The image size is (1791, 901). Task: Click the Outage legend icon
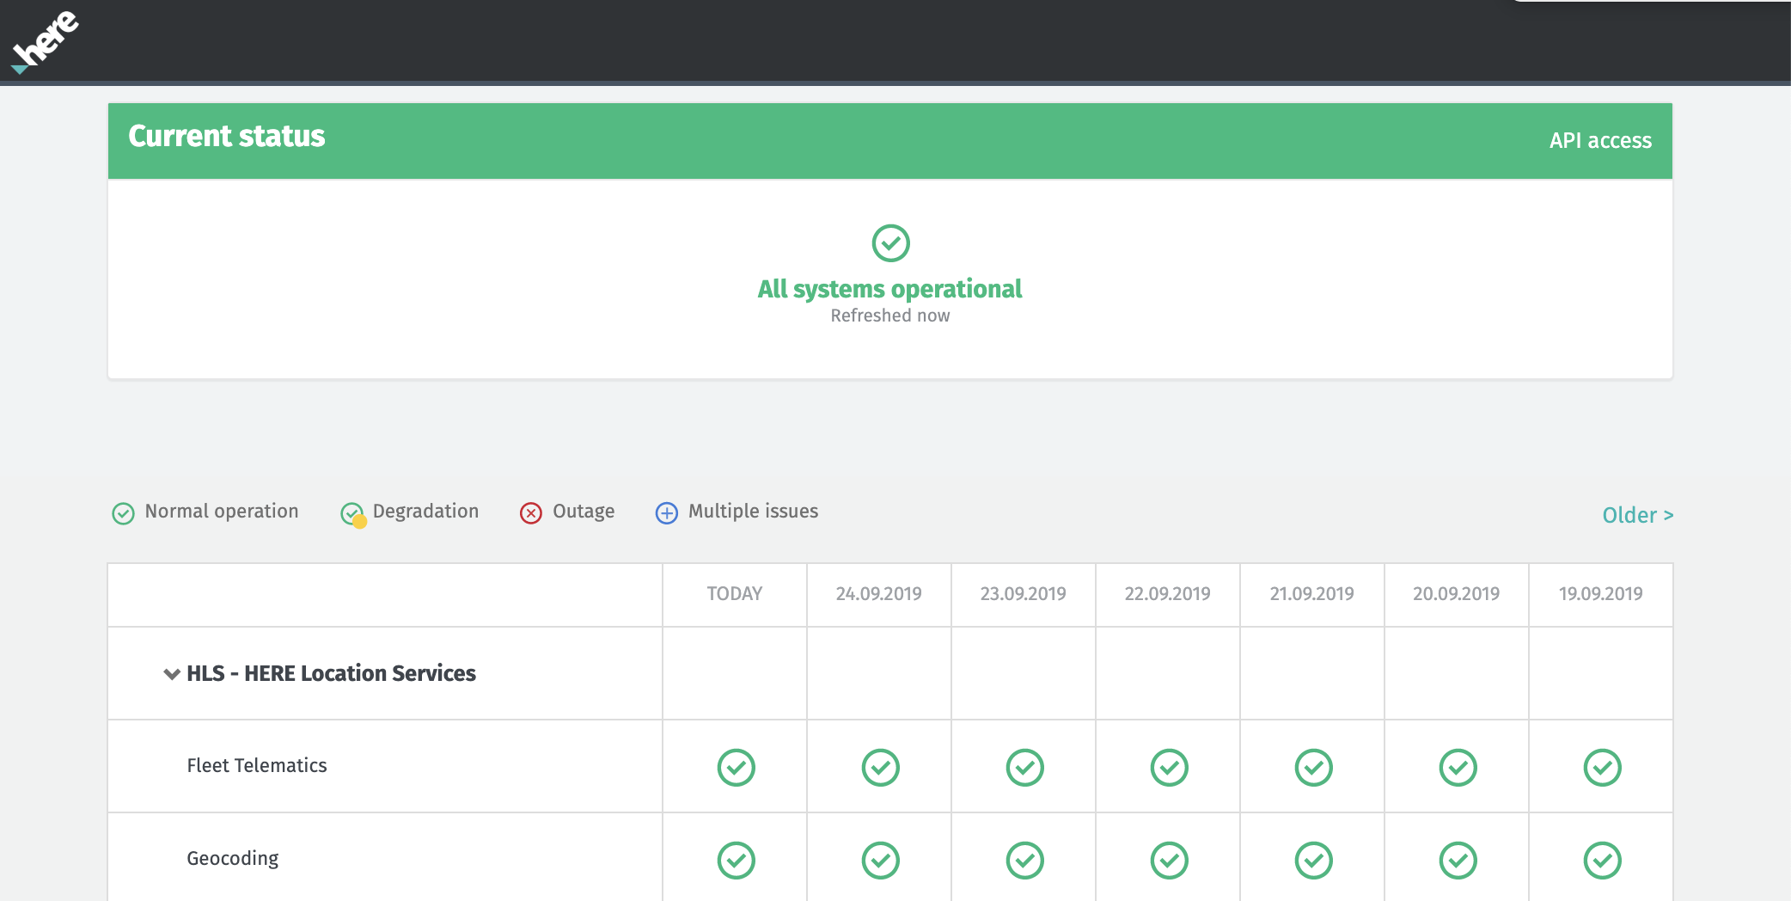531,513
